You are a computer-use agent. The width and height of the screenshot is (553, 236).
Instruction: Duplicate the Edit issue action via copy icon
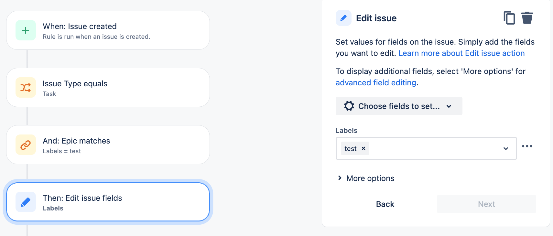[510, 18]
